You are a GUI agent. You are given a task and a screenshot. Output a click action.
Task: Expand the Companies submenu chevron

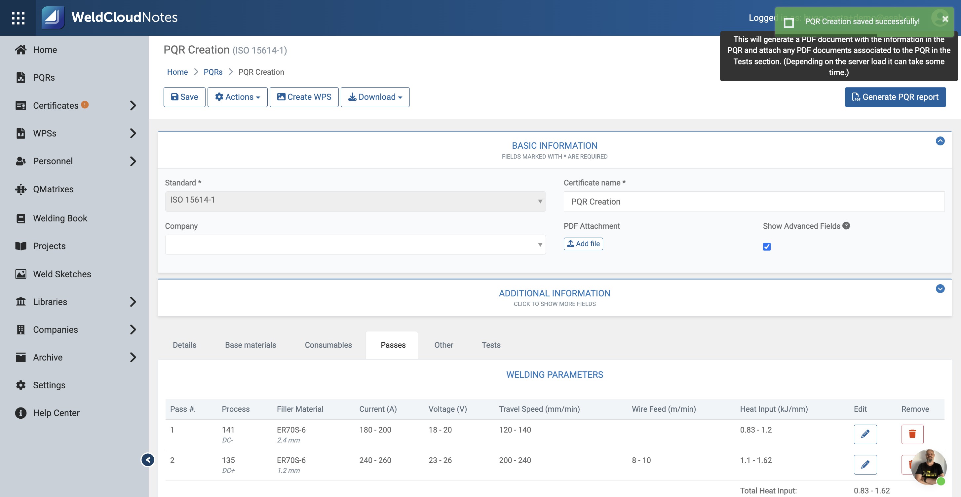pos(133,329)
